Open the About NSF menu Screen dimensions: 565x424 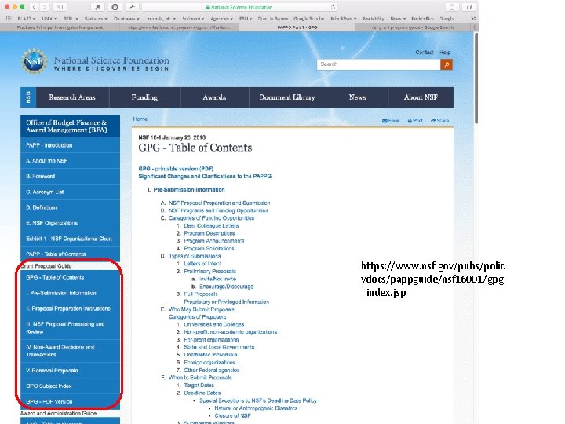pos(421,97)
